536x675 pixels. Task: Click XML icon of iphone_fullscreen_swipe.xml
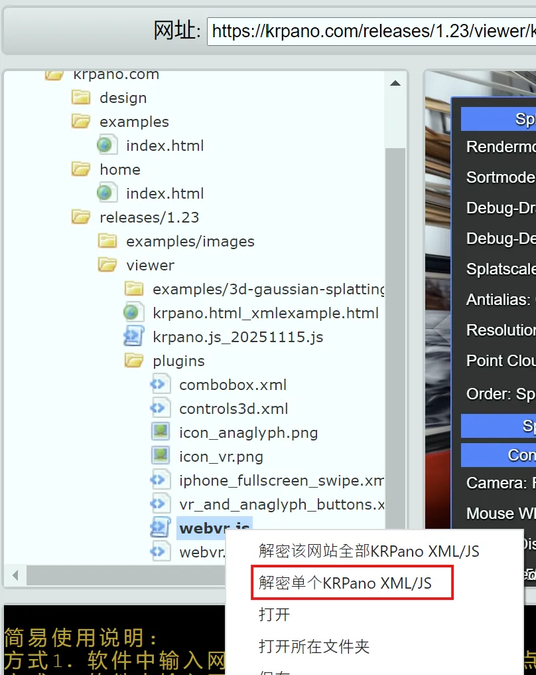pyautogui.click(x=161, y=480)
